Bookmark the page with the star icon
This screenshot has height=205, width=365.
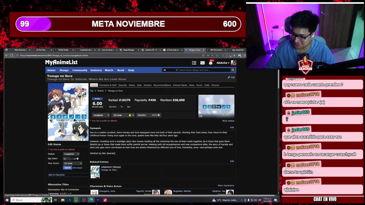pyautogui.click(x=223, y=56)
